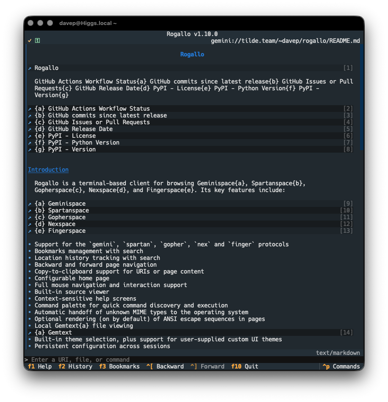Follow the PyPI - License link
The width and height of the screenshot is (388, 402).
191,136
